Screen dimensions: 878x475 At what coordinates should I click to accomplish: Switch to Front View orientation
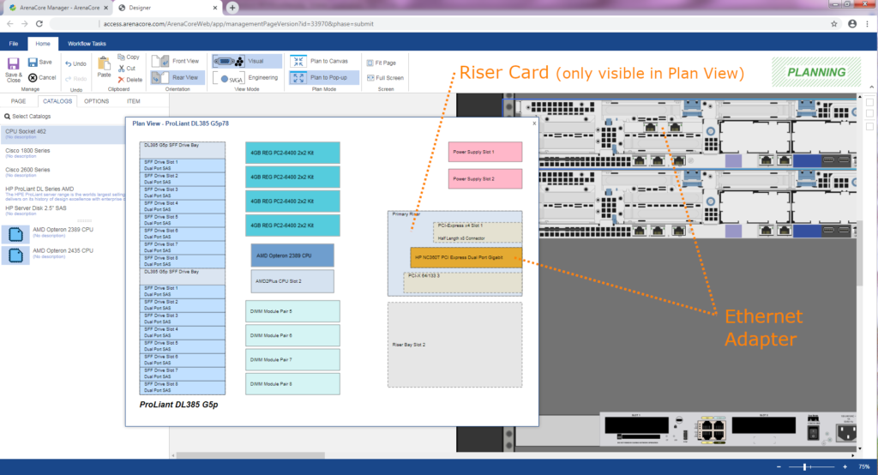click(x=176, y=61)
